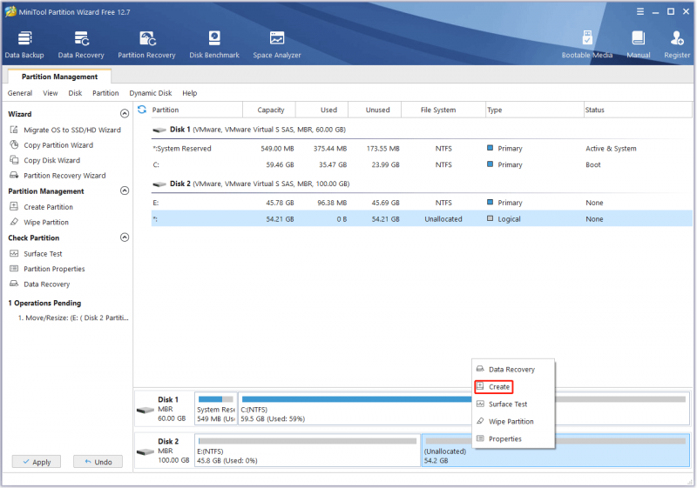
Task: Select the Partition Management tab
Action: click(59, 77)
